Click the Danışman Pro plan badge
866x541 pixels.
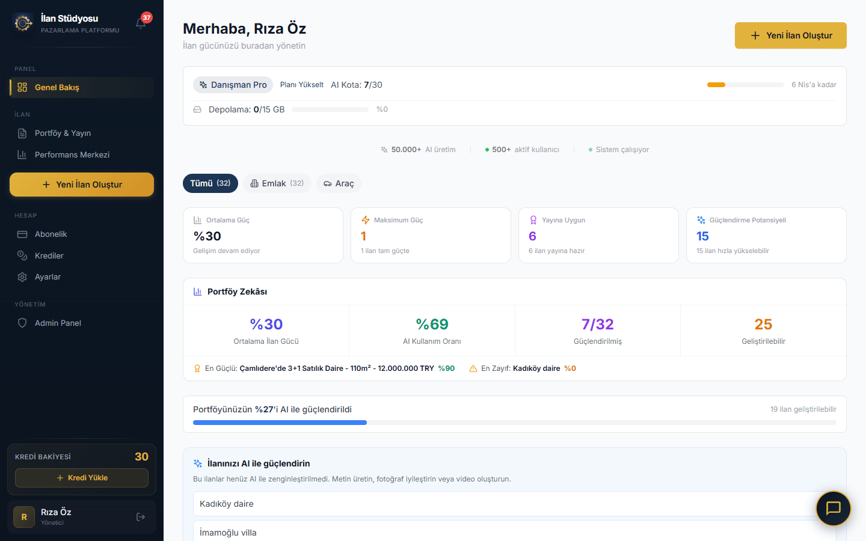pyautogui.click(x=233, y=85)
